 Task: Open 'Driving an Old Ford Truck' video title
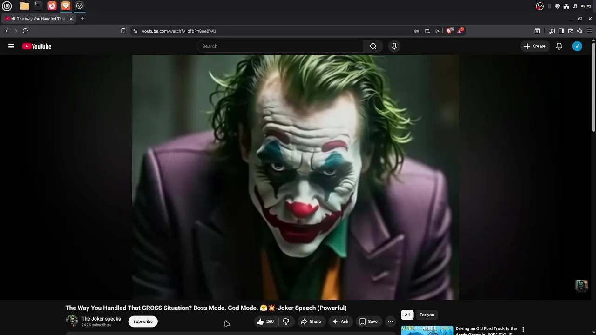(x=486, y=331)
